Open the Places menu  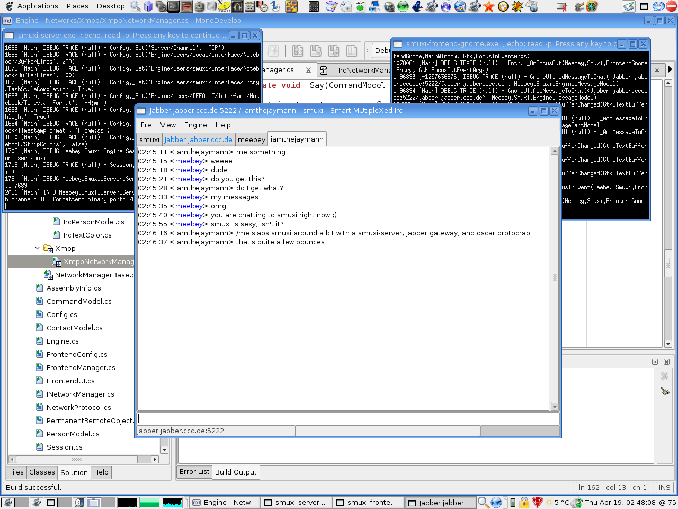(77, 6)
